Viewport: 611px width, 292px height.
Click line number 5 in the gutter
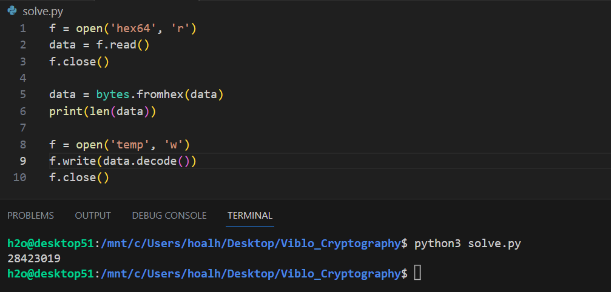point(22,95)
